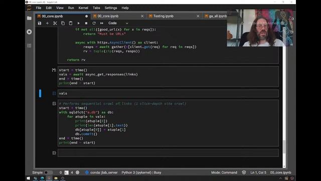Close the Testing.ipynb tab
The height and width of the screenshot is (181, 321).
198,16
